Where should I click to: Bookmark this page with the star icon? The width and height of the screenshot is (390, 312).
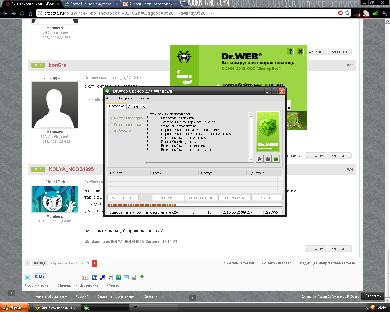pyautogui.click(x=347, y=13)
